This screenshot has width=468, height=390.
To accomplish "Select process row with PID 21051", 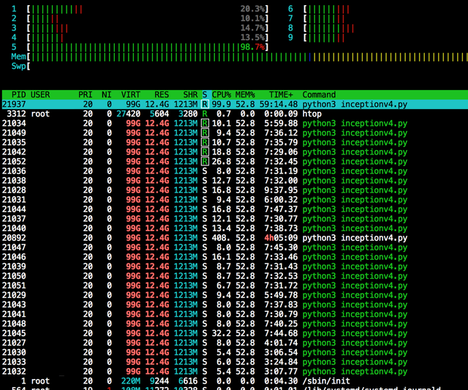I will coord(234,286).
